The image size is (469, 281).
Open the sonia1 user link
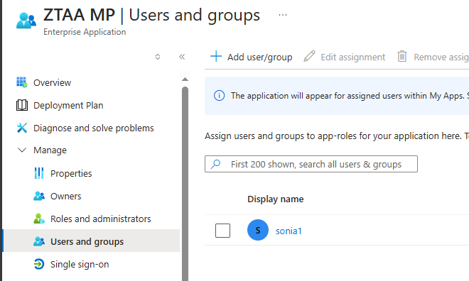click(289, 231)
